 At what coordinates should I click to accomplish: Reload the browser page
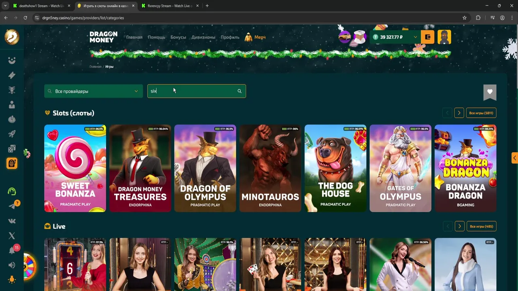click(x=25, y=18)
